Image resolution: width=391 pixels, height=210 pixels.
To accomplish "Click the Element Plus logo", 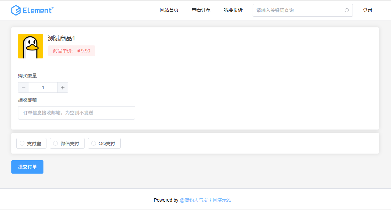I will pos(32,10).
